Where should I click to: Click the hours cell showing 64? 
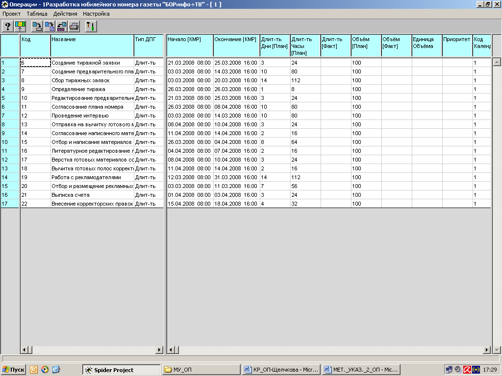tap(305, 142)
